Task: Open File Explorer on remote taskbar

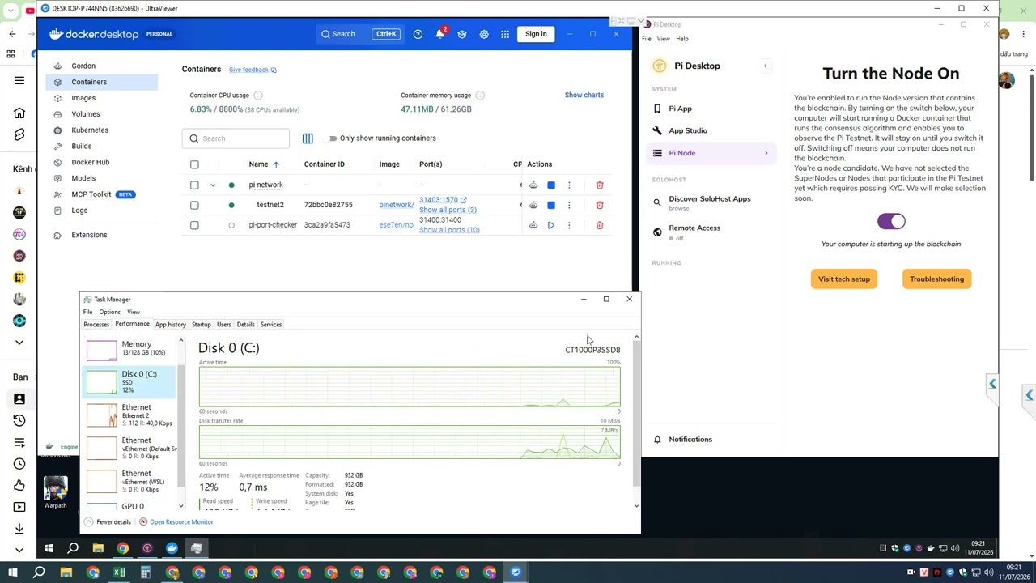Action: click(98, 548)
